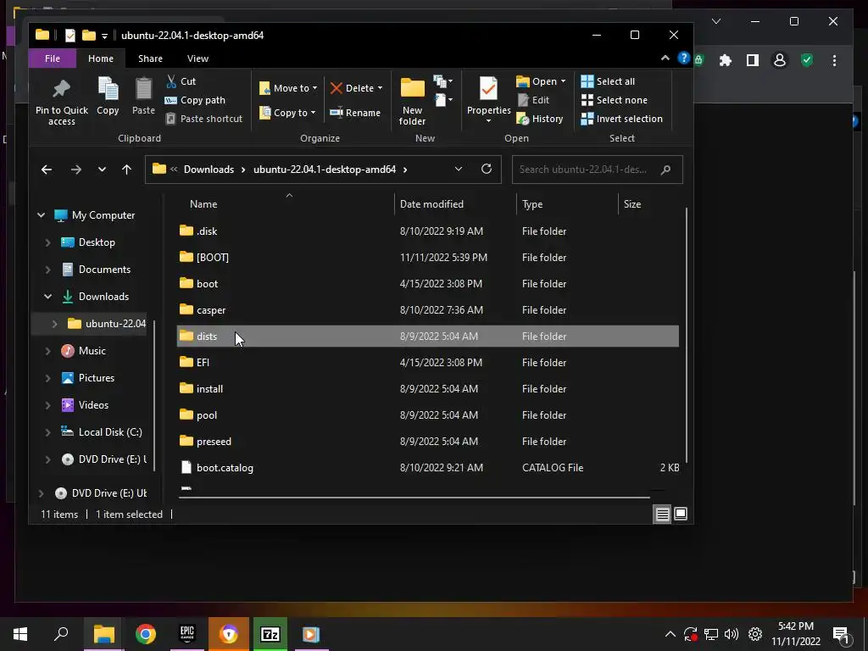Switch to the View ribbon tab

pos(198,58)
